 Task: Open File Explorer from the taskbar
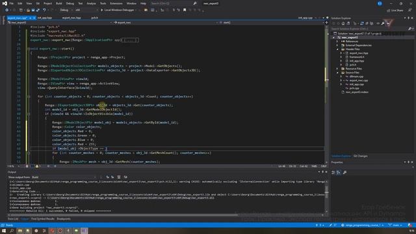click(x=20, y=231)
